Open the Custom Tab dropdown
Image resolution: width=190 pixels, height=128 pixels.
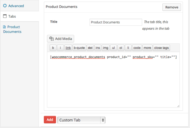click(81, 120)
